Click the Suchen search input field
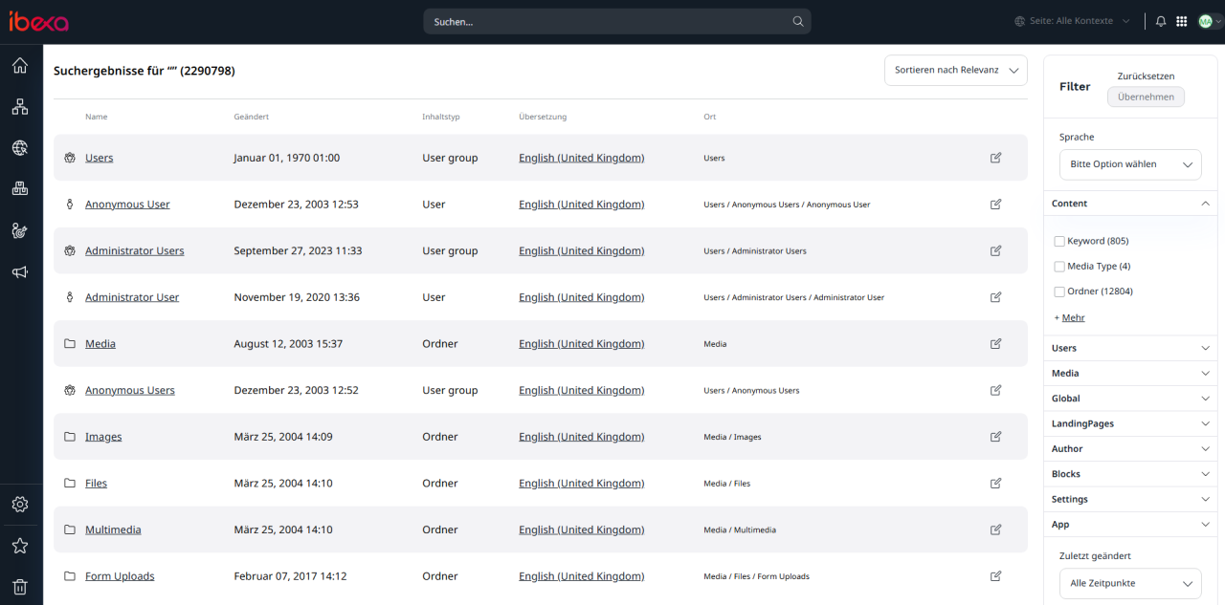 (608, 21)
